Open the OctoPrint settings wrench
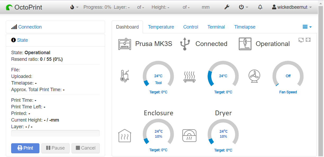The image size is (324, 157). pyautogui.click(x=227, y=7)
